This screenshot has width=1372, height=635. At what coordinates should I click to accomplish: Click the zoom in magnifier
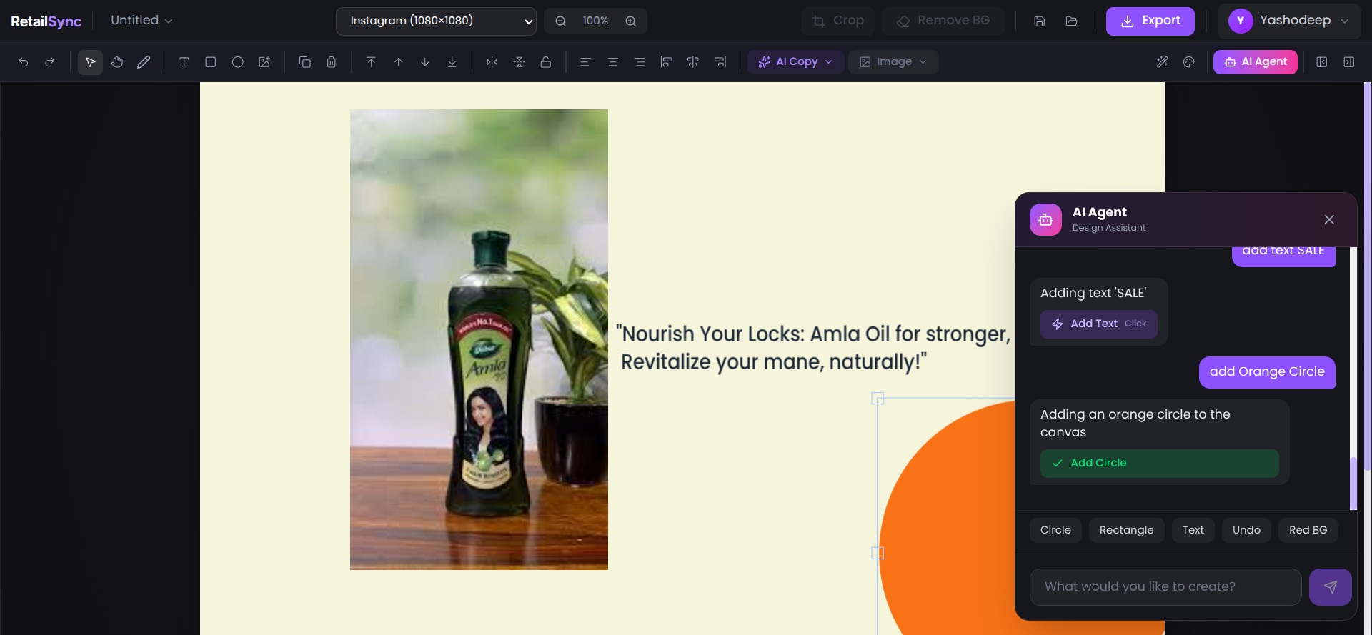coord(631,21)
